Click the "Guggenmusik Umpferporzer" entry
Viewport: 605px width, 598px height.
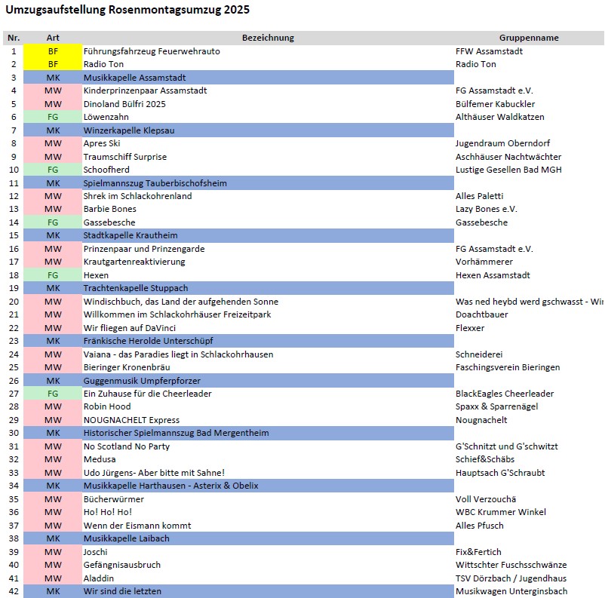point(142,381)
